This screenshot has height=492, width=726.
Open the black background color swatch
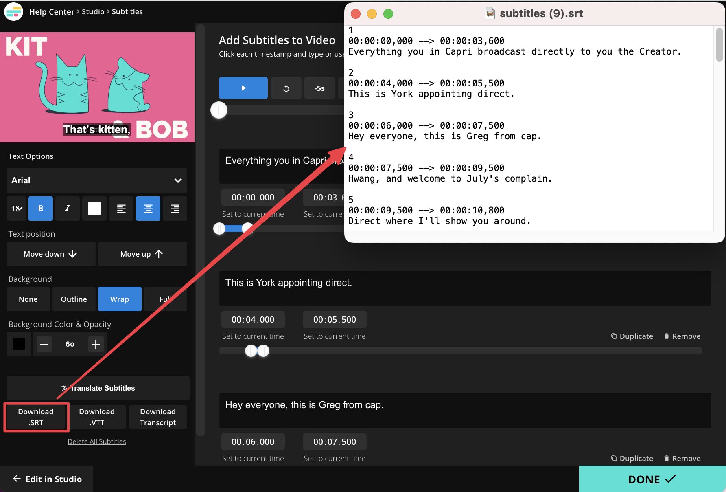(19, 344)
